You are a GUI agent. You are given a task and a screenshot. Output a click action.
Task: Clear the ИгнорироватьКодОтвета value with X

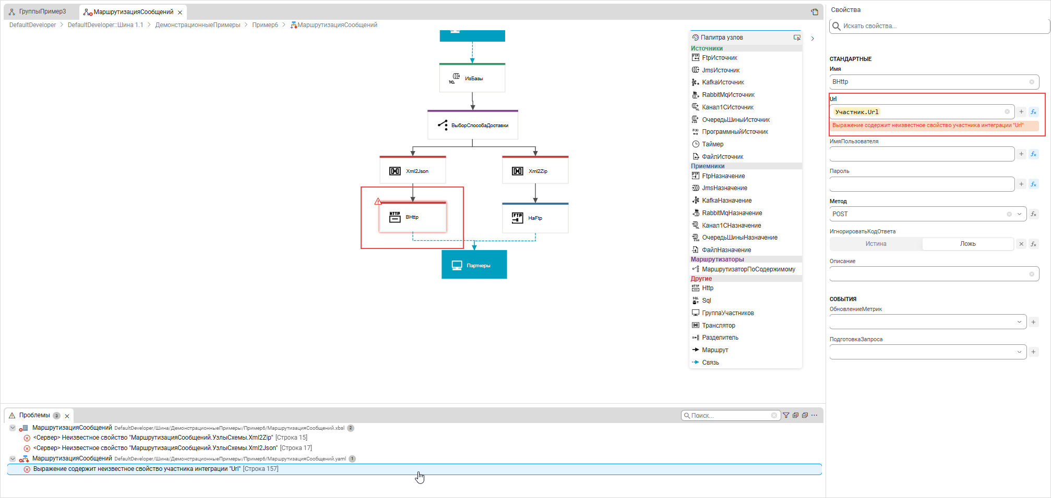tap(1021, 244)
